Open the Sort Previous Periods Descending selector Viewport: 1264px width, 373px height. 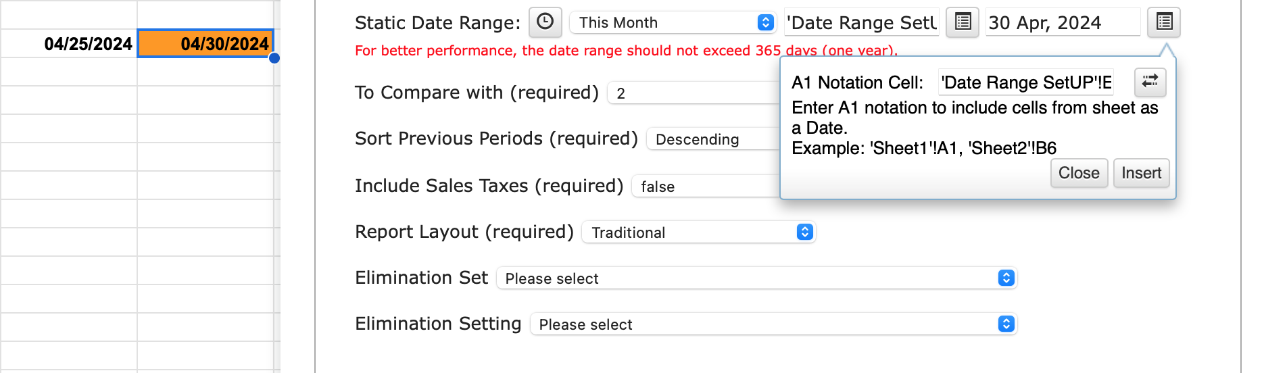[713, 139]
